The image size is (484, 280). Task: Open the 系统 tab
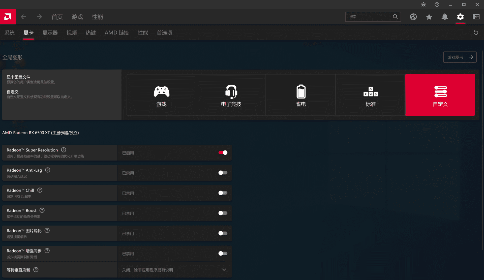click(x=10, y=33)
